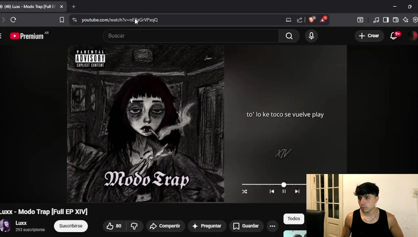Subscribe with the Suscribirse button
This screenshot has height=237, width=418.
click(71, 226)
